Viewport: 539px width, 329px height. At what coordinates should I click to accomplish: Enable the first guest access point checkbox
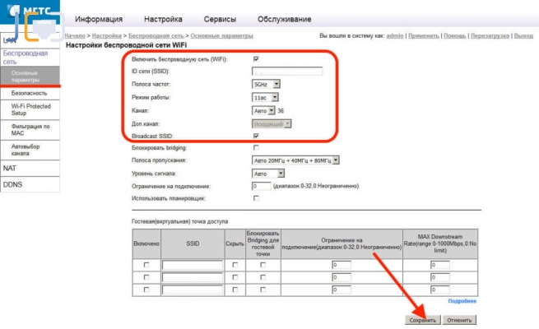click(x=146, y=265)
